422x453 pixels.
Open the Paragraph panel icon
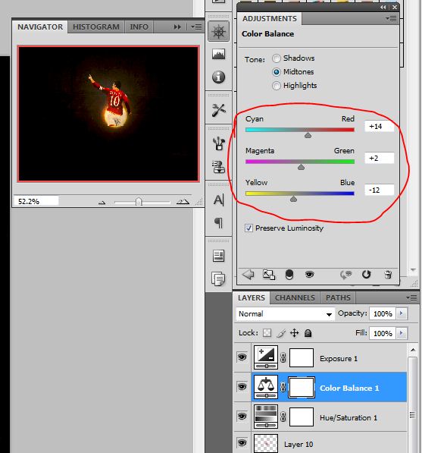point(218,223)
